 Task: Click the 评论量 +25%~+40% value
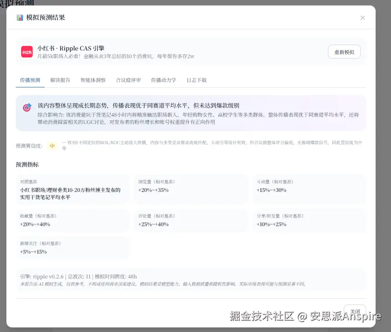pos(153,224)
